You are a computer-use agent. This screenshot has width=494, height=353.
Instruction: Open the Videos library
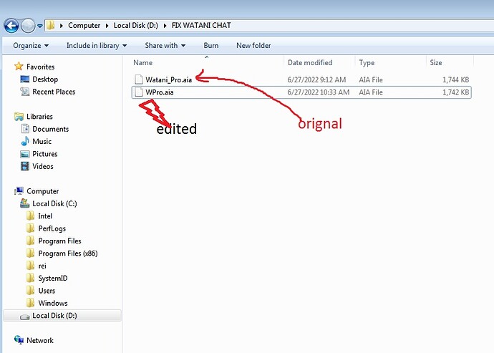point(42,166)
